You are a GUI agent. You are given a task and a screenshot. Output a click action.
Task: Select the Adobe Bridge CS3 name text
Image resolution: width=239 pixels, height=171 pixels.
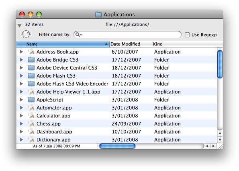pyautogui.click(x=57, y=60)
